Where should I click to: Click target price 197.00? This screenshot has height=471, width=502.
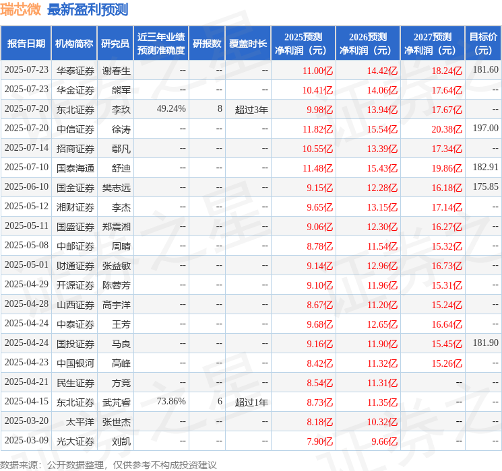pos(486,129)
